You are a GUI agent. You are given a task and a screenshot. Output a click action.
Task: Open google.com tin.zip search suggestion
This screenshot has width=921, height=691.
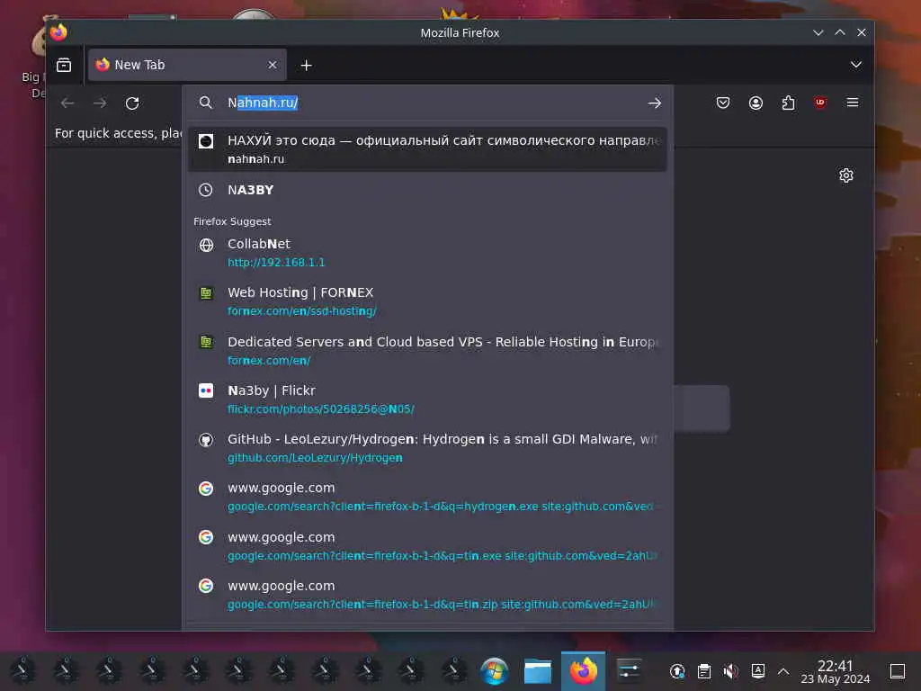tap(427, 595)
